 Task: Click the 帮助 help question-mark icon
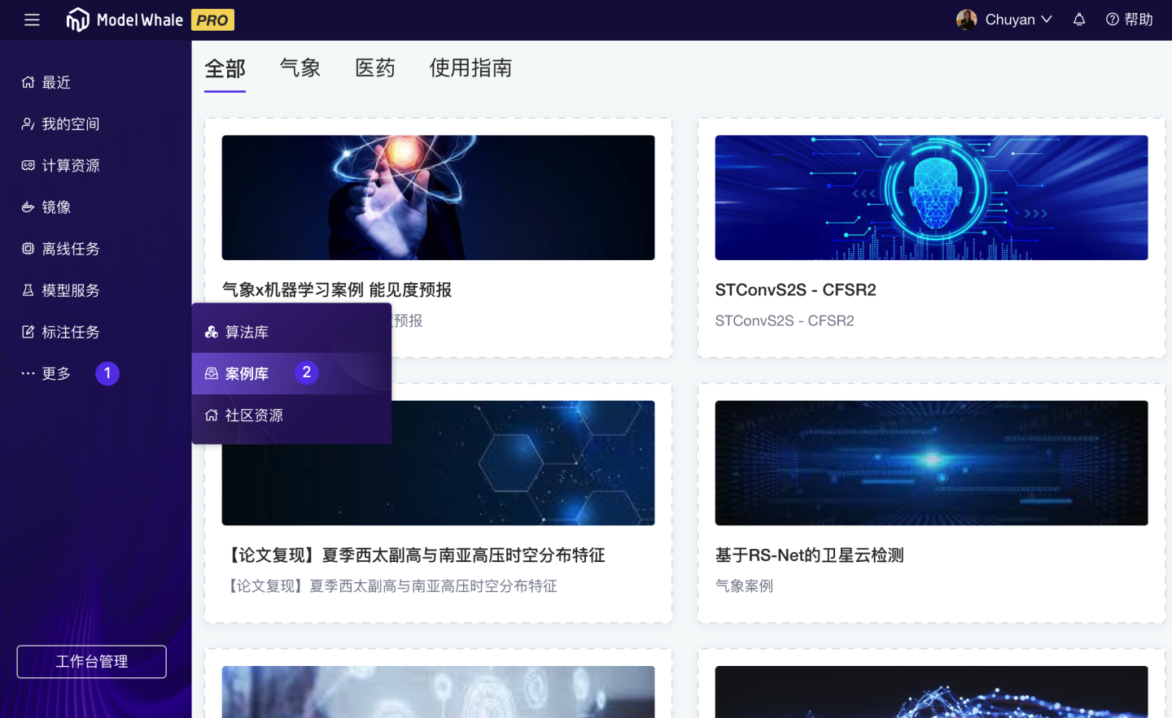tap(1113, 20)
